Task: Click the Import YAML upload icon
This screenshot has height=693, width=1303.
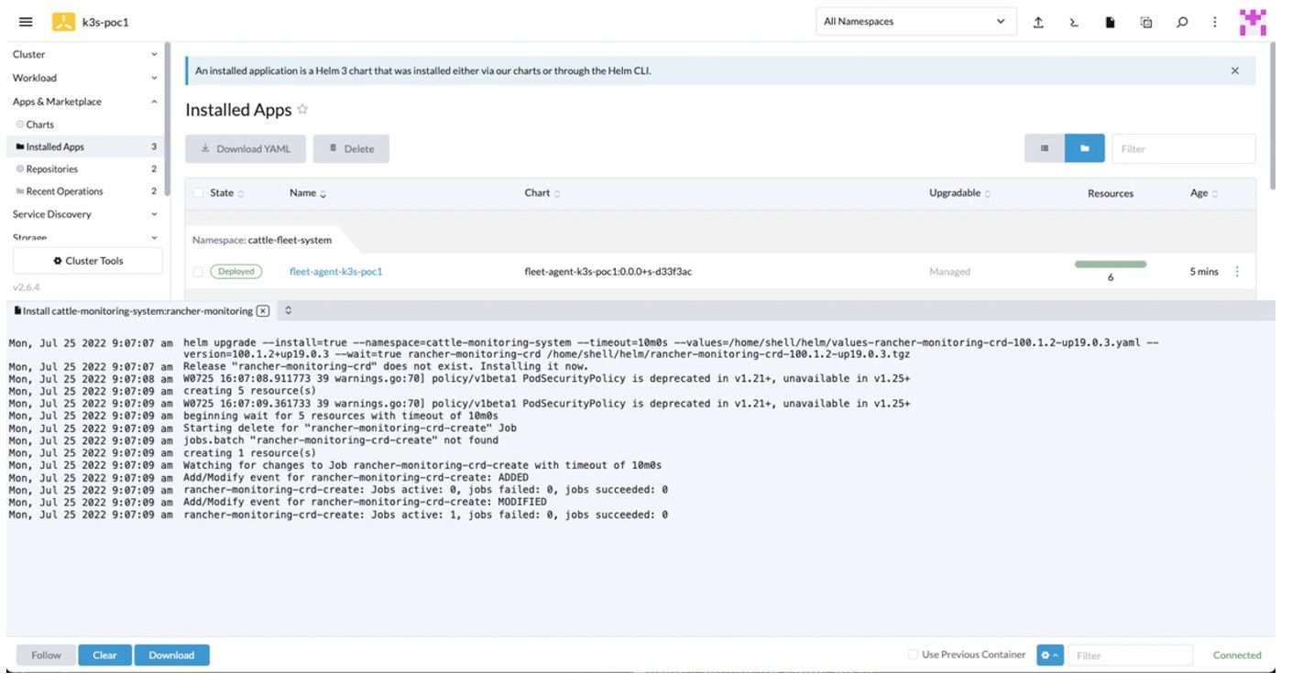Action: (x=1038, y=22)
